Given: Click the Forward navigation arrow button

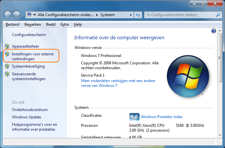Looking at the screenshot, I should pyautogui.click(x=17, y=15).
